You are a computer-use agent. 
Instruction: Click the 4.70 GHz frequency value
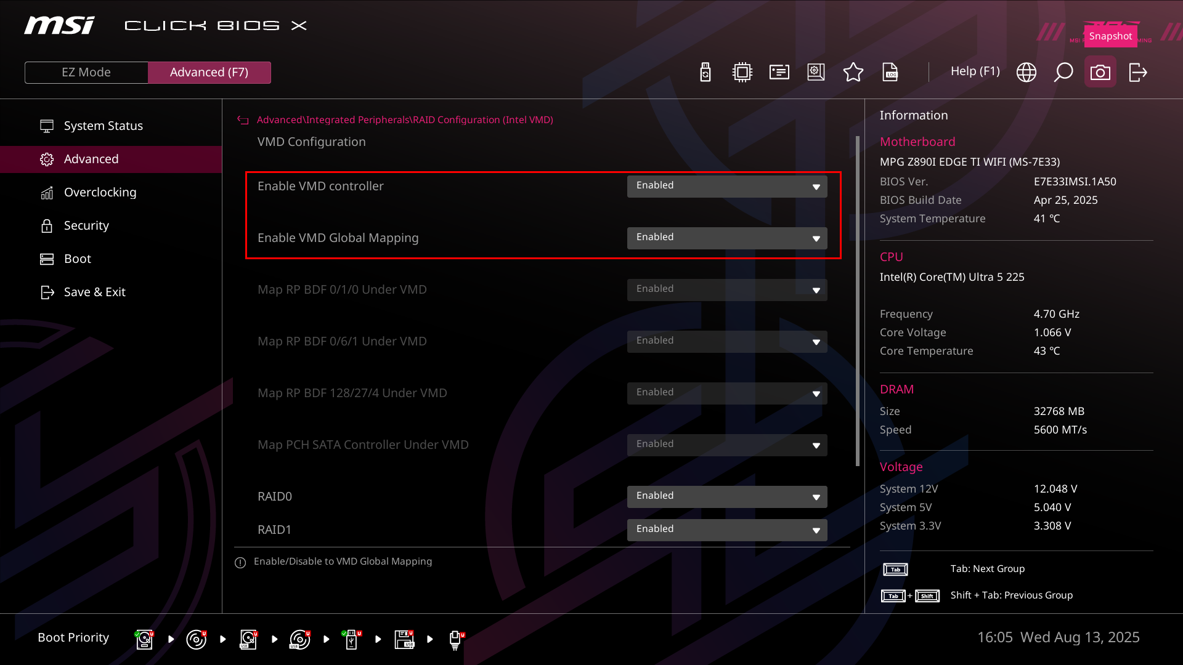[x=1057, y=314]
